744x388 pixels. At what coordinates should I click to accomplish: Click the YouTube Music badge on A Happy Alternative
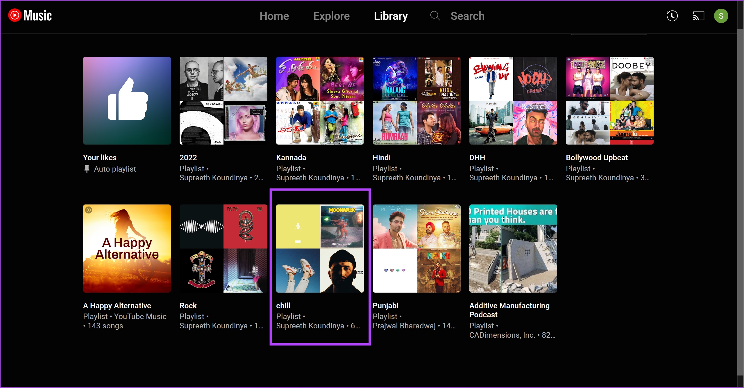tap(89, 210)
